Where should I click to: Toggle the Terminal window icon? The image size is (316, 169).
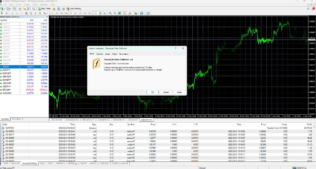tap(29, 9)
